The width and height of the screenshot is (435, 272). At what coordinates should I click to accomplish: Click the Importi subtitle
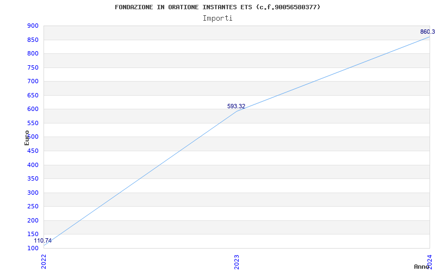click(217, 18)
